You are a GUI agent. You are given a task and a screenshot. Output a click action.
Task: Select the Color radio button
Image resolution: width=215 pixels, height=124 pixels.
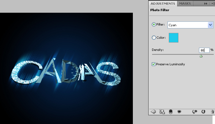[x=154, y=37]
